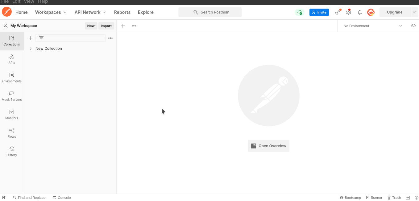Open the Environments sidebar panel
This screenshot has width=419, height=201.
pos(12,78)
